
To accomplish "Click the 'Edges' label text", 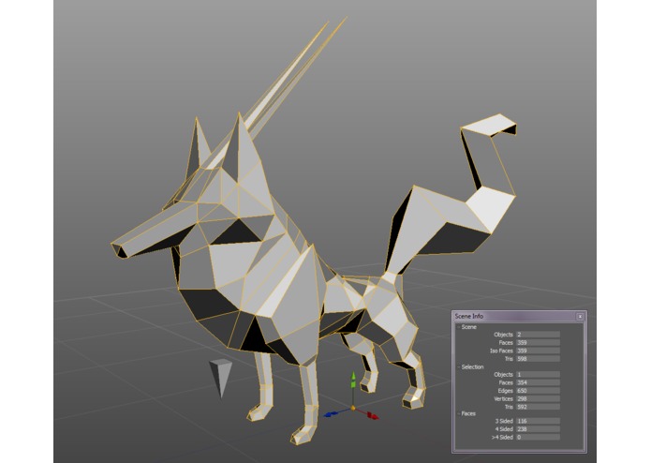I will (505, 391).
